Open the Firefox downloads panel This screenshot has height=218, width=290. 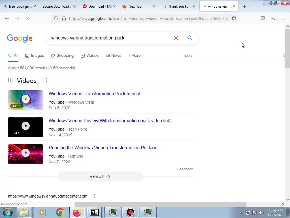273,18
